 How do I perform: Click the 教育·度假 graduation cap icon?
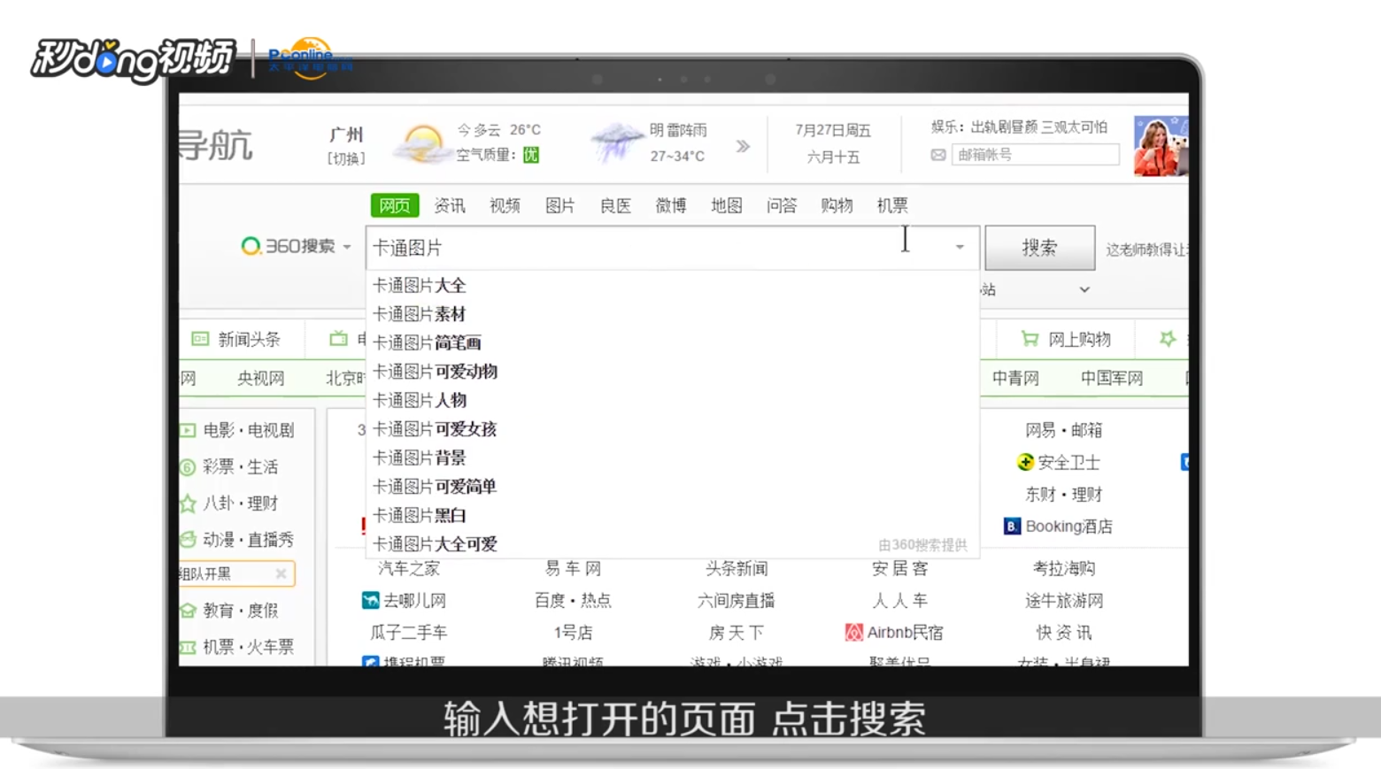pos(187,611)
